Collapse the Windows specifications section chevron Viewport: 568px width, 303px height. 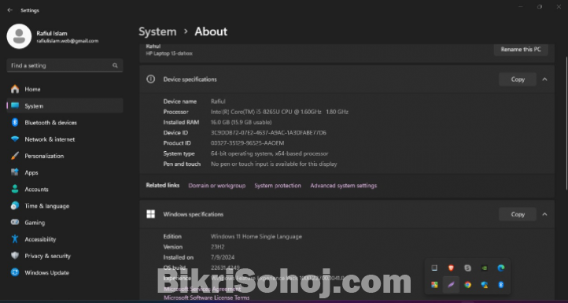(544, 214)
